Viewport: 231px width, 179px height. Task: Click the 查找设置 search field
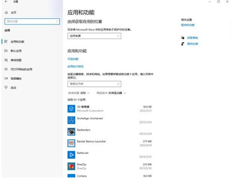pyautogui.click(x=32, y=22)
